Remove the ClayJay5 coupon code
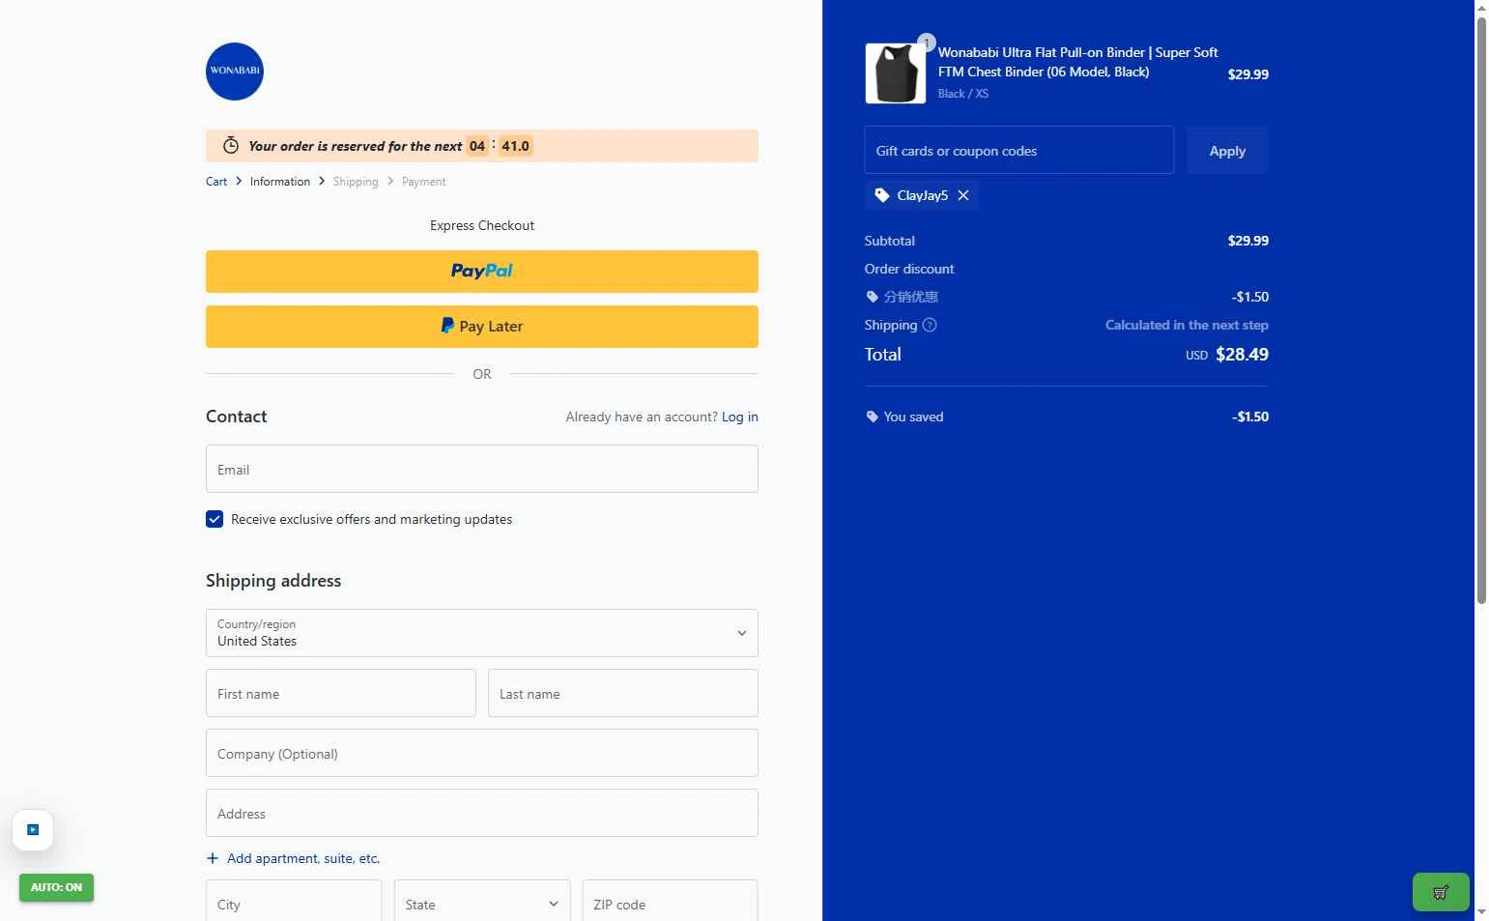 963,195
